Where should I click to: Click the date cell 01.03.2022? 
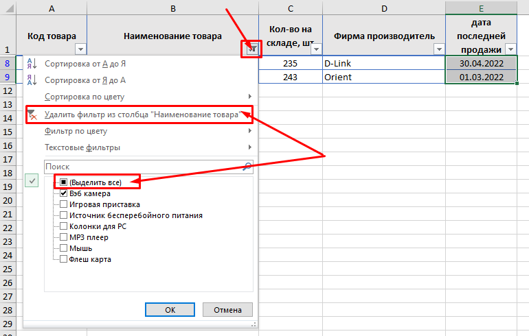coord(481,77)
